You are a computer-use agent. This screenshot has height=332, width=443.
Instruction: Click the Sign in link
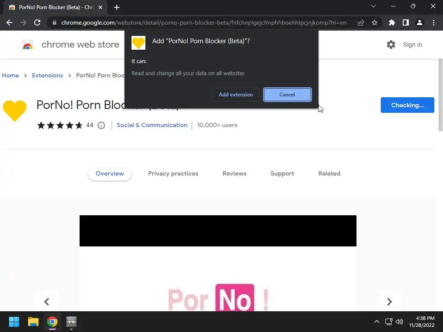tap(412, 45)
